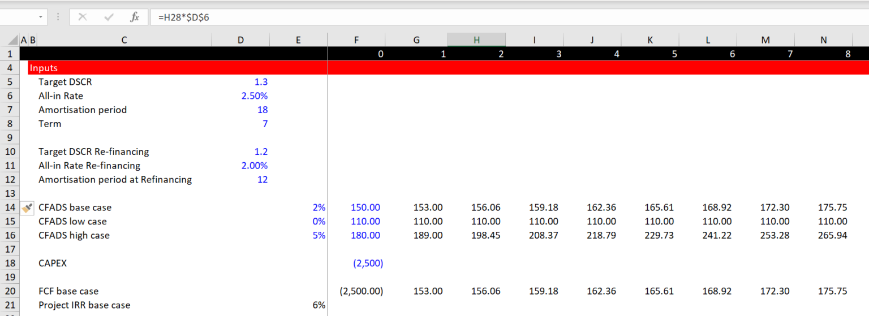Click the three-dot handle beside the Name Box
The width and height of the screenshot is (869, 316).
[x=58, y=17]
